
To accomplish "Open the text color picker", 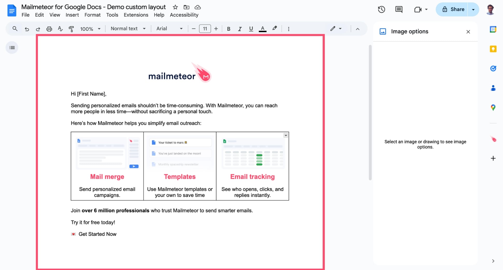I will click(263, 29).
